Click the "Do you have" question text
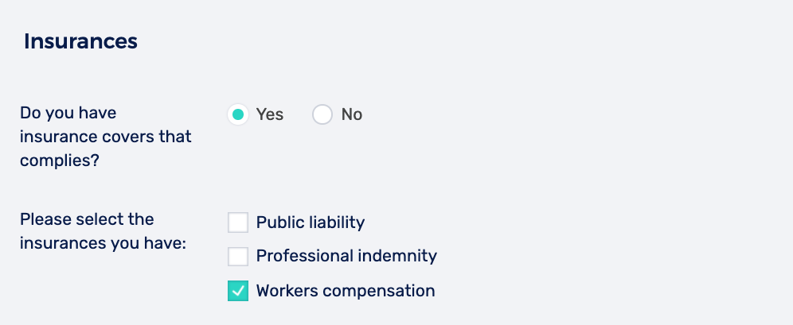This screenshot has width=793, height=325. point(68,114)
